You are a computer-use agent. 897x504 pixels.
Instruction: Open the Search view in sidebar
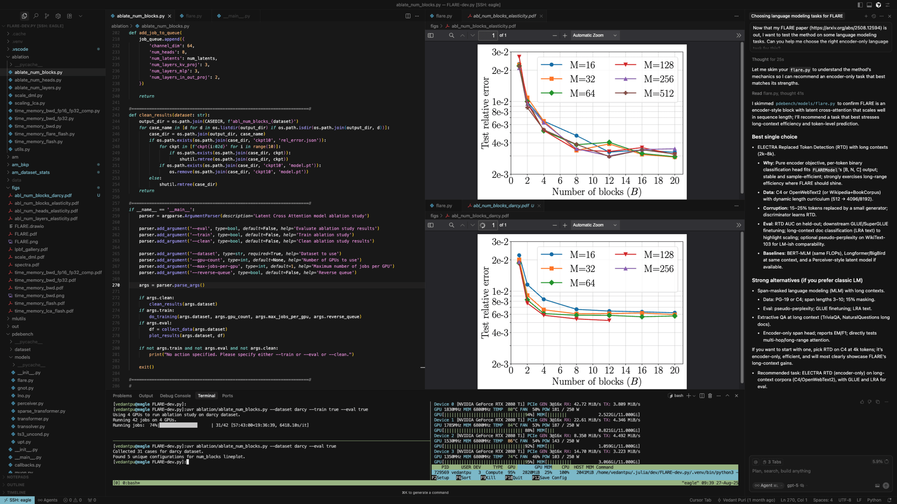pyautogui.click(x=36, y=16)
